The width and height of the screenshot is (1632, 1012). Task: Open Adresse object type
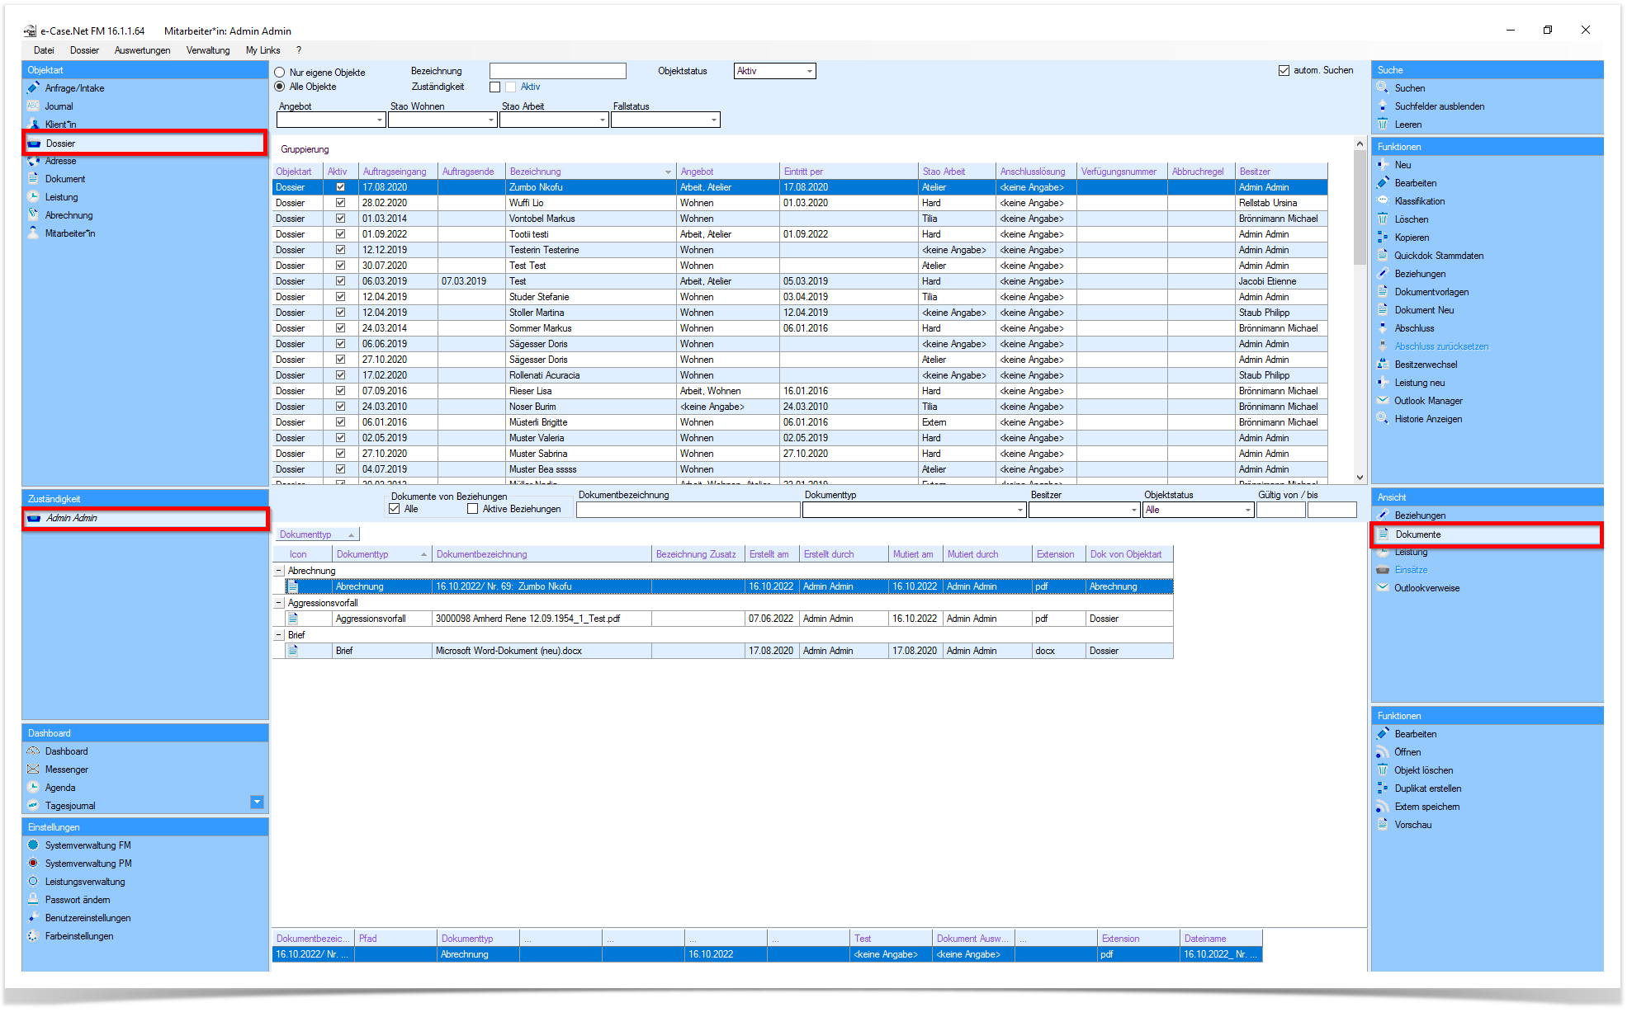(x=60, y=161)
